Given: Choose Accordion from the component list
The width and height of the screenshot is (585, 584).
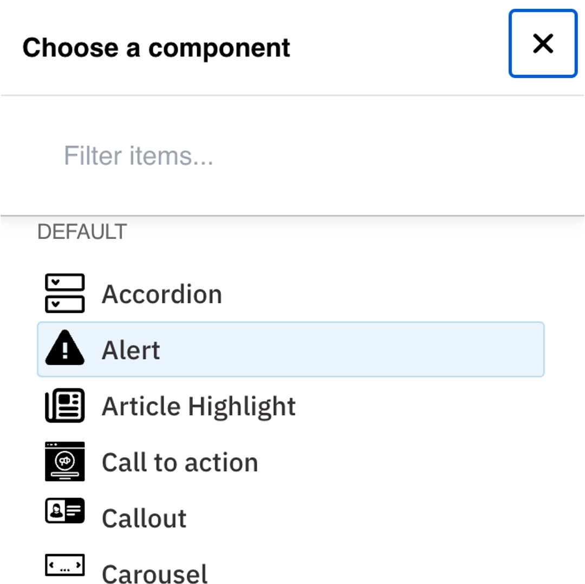Looking at the screenshot, I should pyautogui.click(x=161, y=295).
